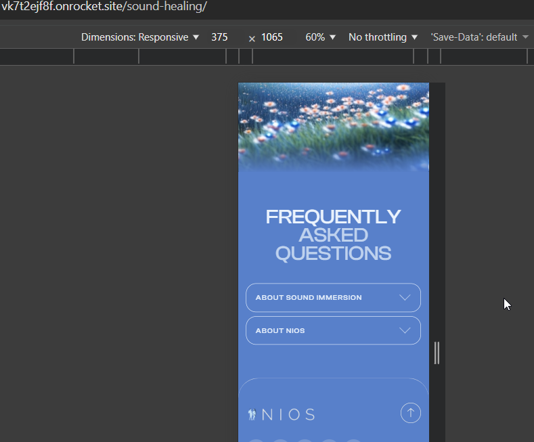This screenshot has width=534, height=442.
Task: Open the 'Save-Data': default dropdown
Action: click(479, 37)
